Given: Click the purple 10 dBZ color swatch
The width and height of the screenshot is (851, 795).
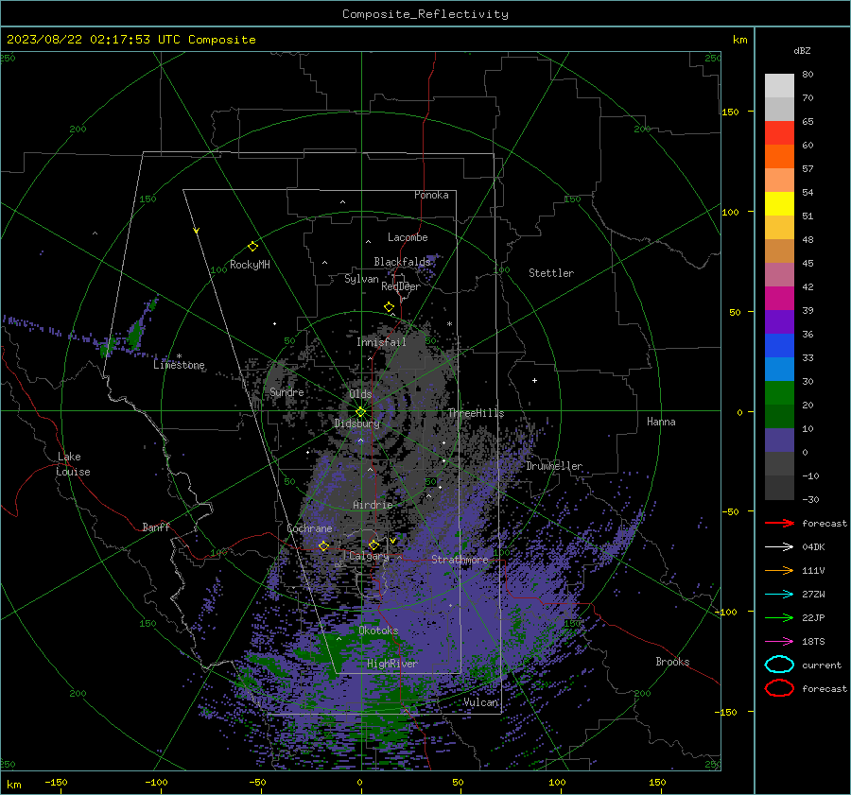Looking at the screenshot, I should pos(779,441).
